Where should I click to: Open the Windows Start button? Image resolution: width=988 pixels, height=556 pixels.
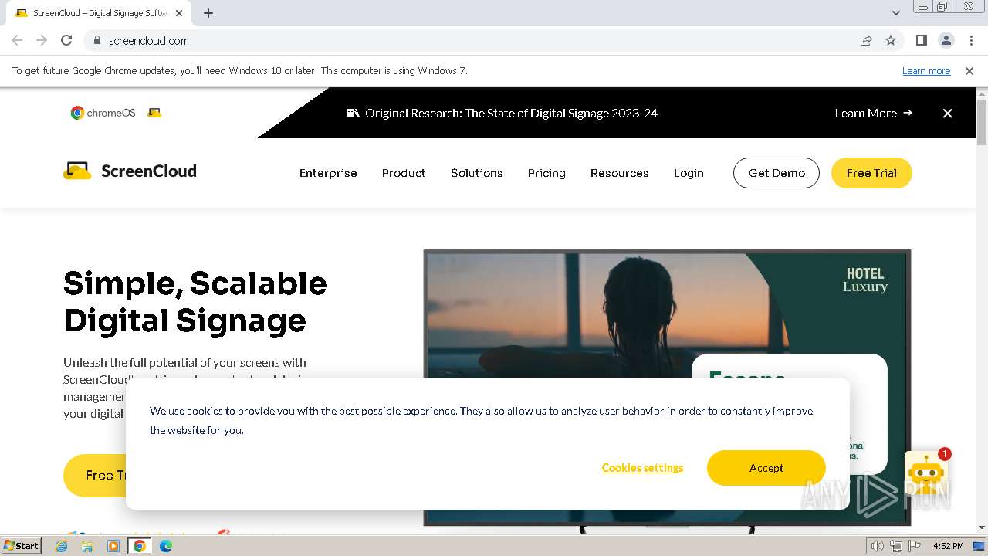pos(22,545)
